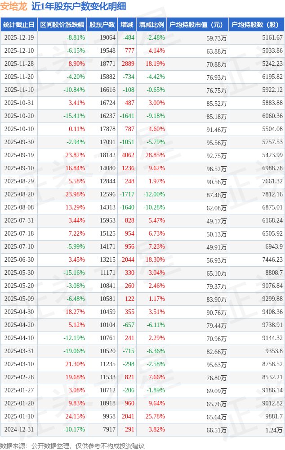This screenshot has width=285, height=450.
Task: Click the 区间股价涨跌幅 column header
Action: click(x=62, y=25)
